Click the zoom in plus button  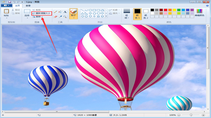pyautogui.click(x=203, y=115)
